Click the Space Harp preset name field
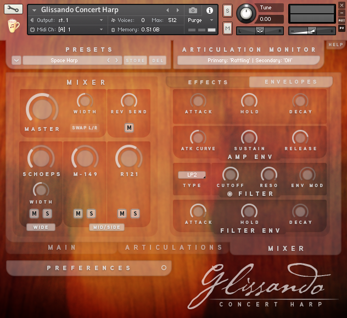The width and height of the screenshot is (347, 318). coord(64,61)
